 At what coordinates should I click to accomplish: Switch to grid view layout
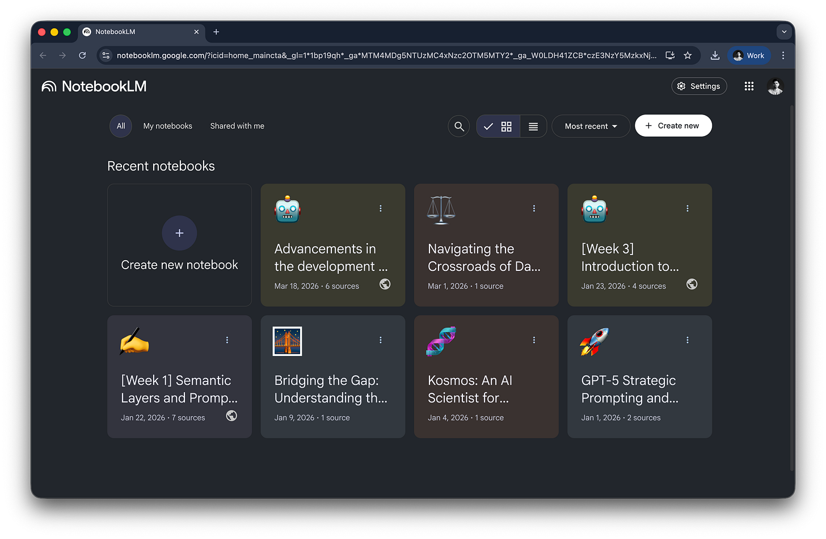[x=499, y=126]
